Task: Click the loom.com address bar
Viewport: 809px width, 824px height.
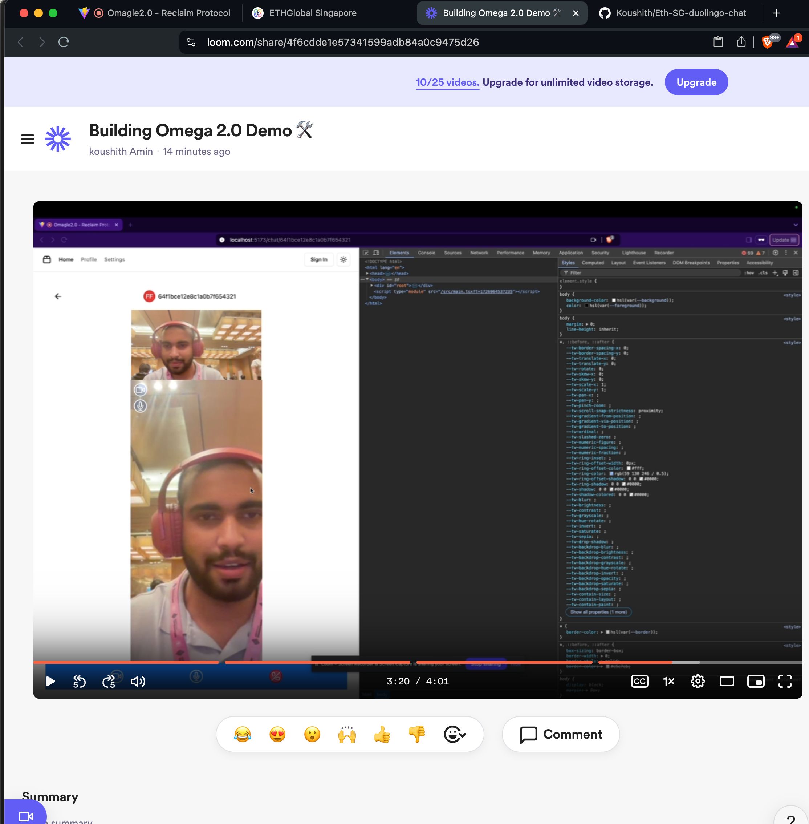Action: coord(343,42)
